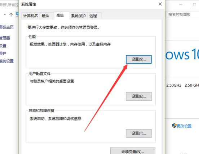Switch to the 计算机名 tab
This screenshot has height=154, width=199.
[31, 16]
